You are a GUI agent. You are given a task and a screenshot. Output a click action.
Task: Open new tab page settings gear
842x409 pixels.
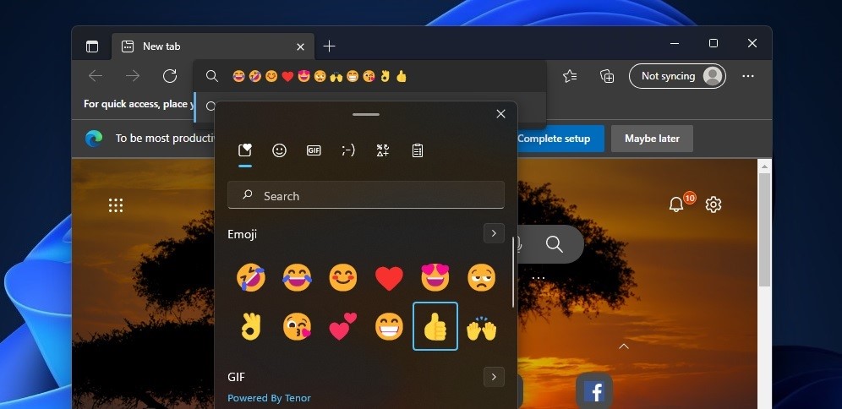[x=714, y=204]
